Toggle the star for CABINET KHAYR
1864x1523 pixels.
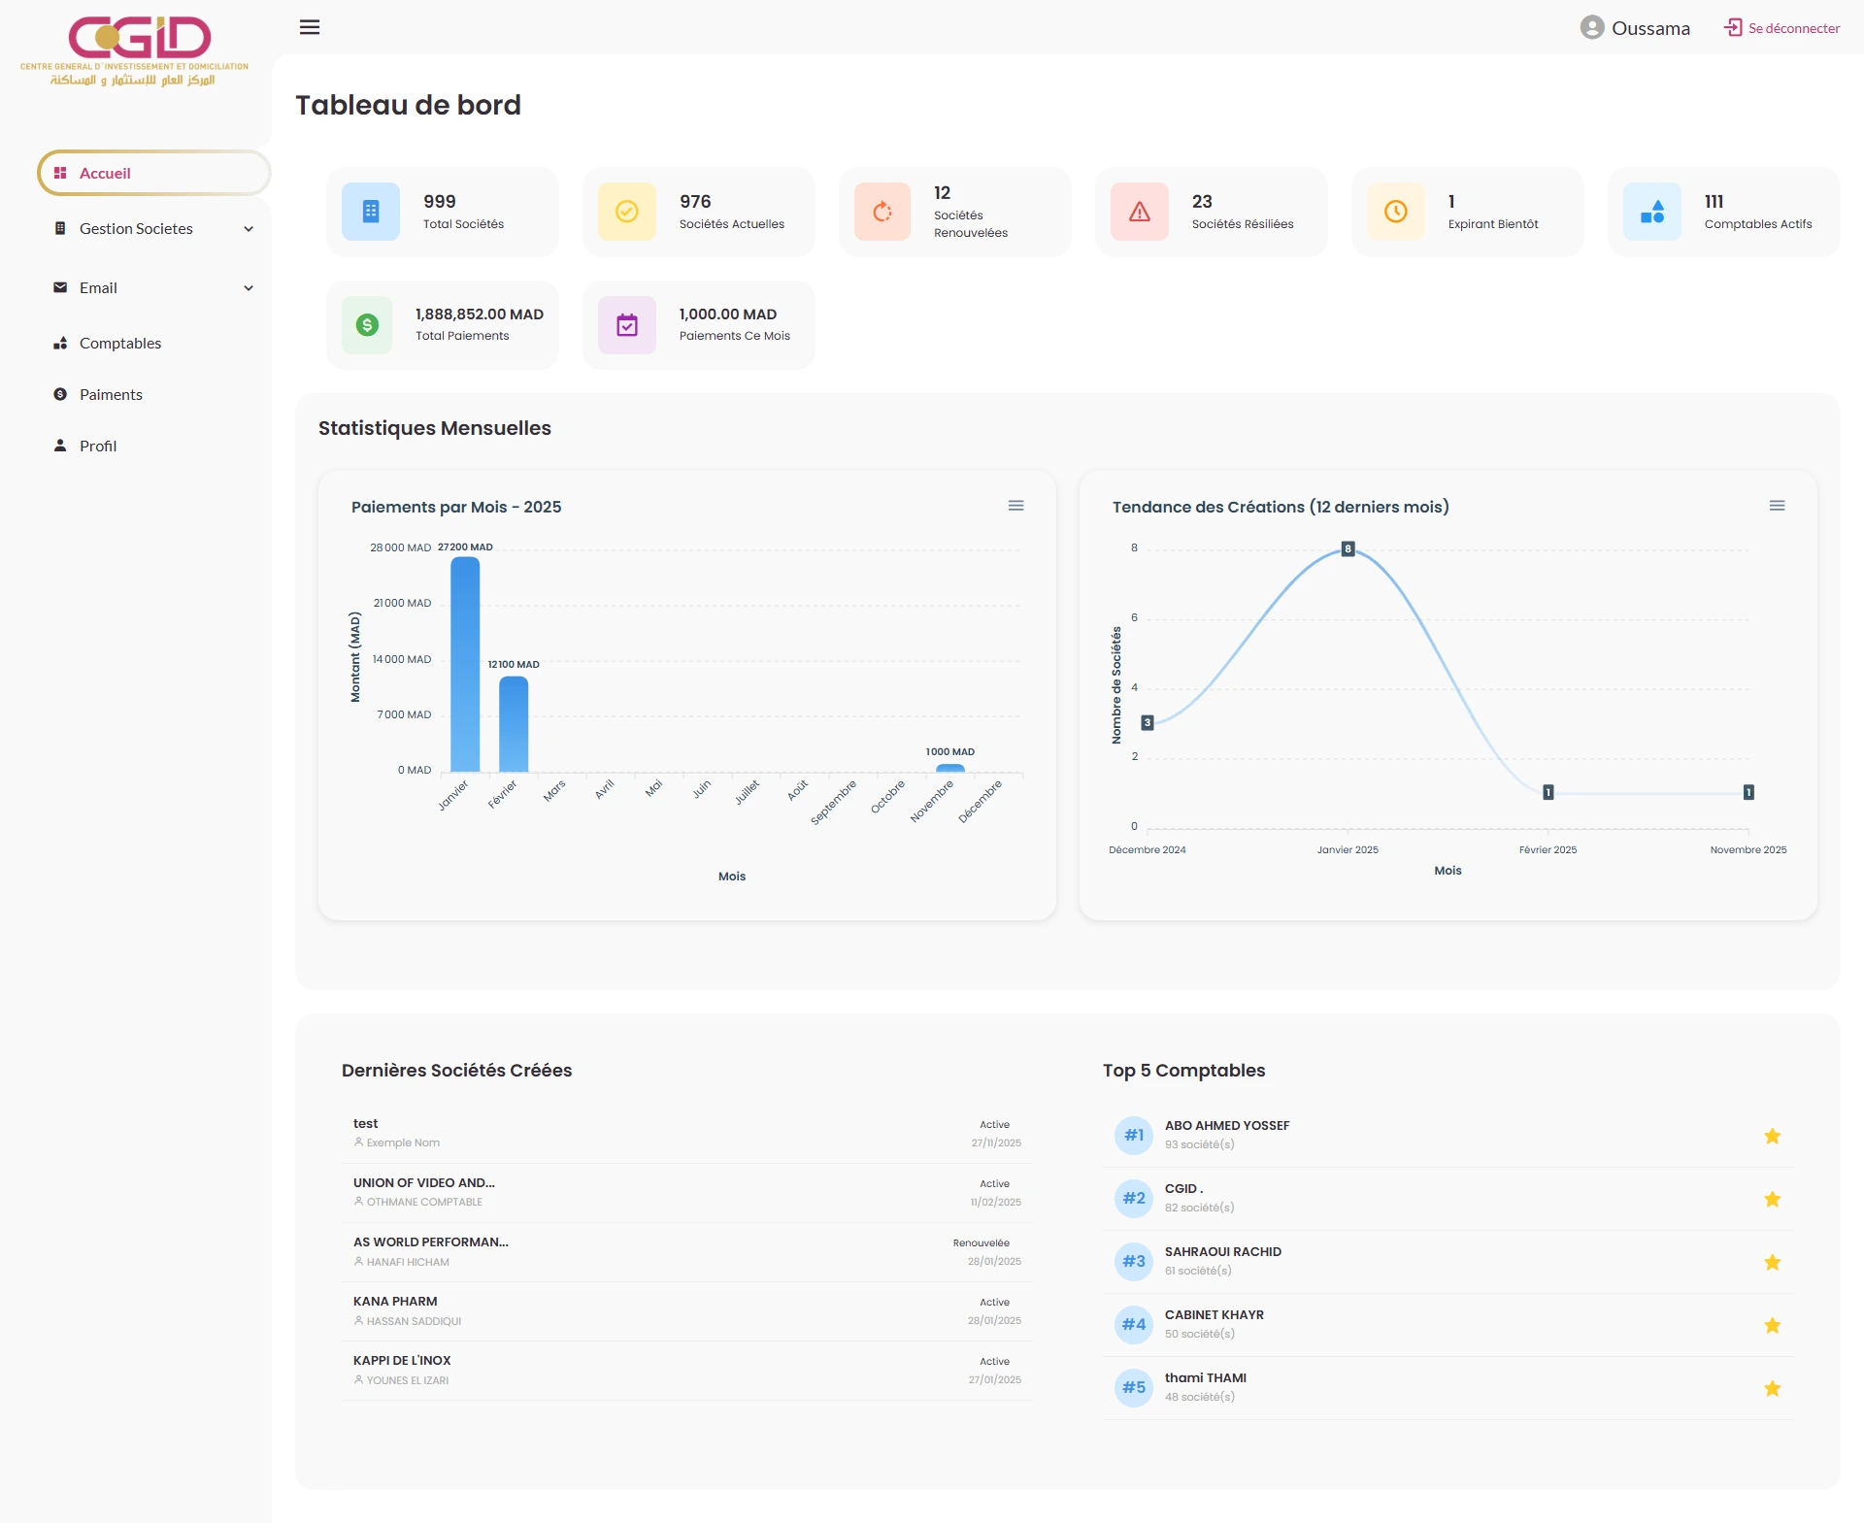pos(1774,1324)
